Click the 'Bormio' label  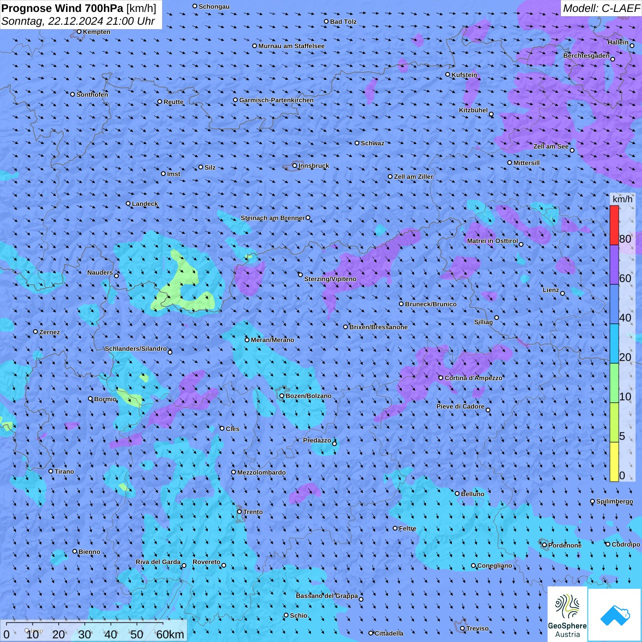pos(105,399)
